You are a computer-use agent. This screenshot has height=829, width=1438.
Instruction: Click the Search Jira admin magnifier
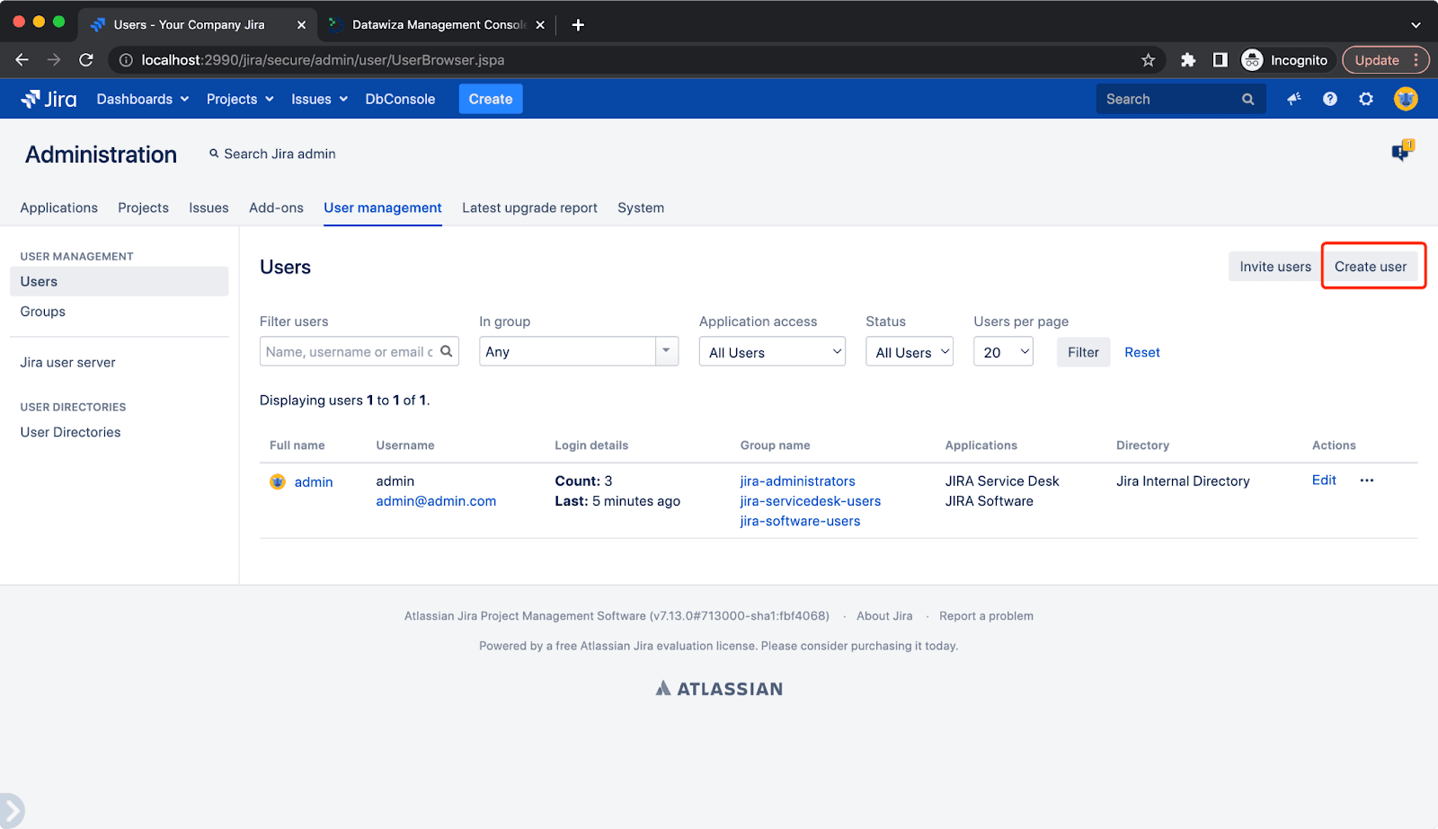(x=214, y=154)
